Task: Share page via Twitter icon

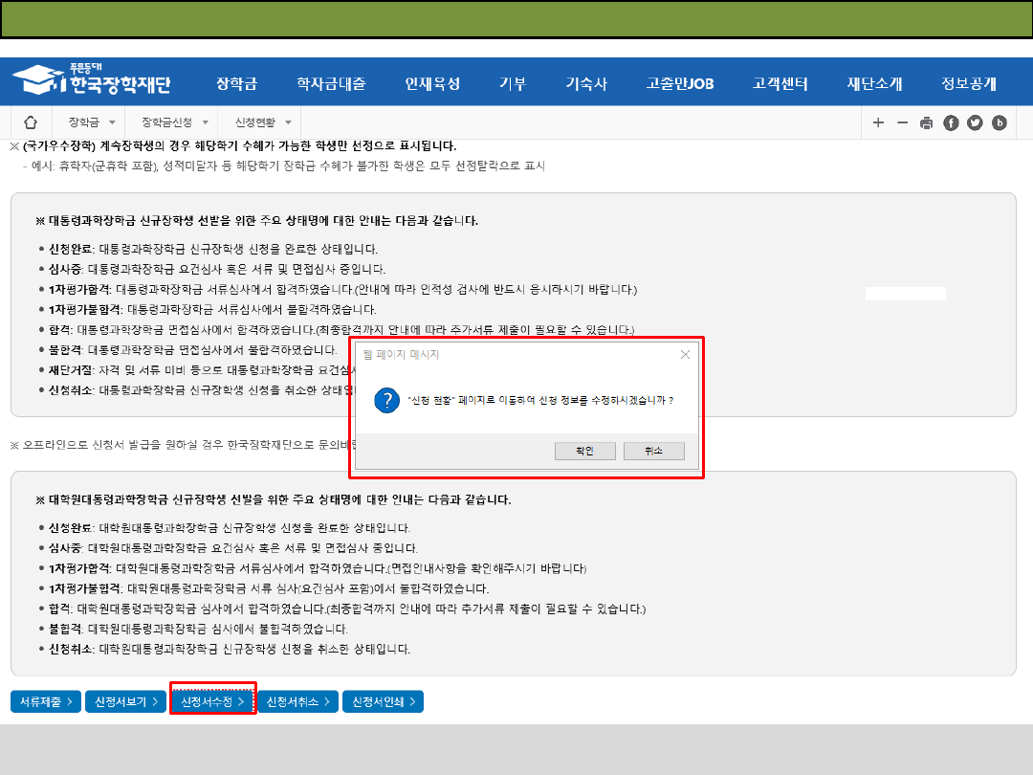Action: [x=975, y=122]
